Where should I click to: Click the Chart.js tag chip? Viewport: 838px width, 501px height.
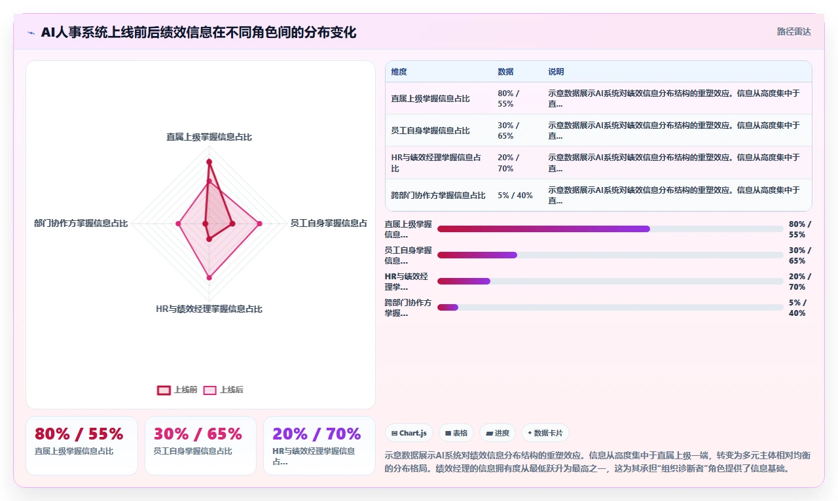click(x=409, y=433)
